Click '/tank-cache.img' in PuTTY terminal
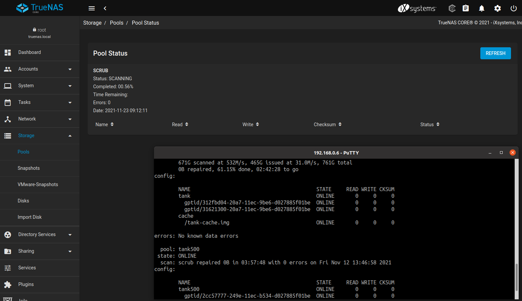522x301 pixels. 207,223
